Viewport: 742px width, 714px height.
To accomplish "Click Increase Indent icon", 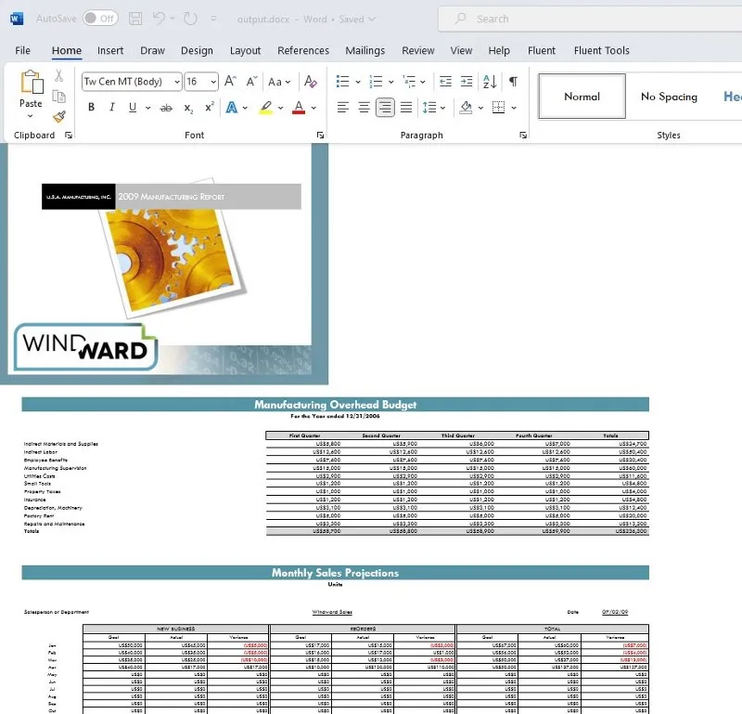I will (x=467, y=82).
